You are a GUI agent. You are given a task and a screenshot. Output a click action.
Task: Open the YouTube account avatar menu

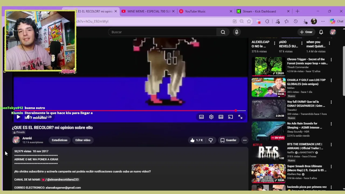tap(333, 32)
